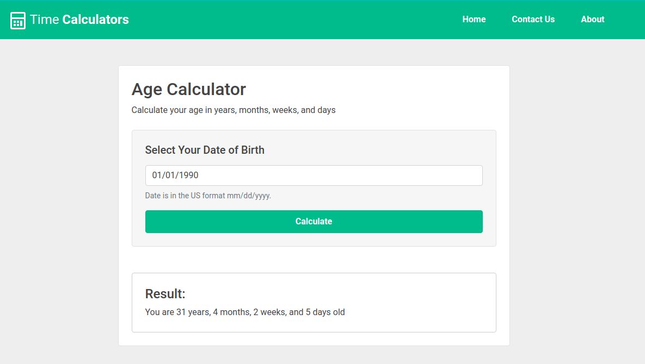The image size is (645, 364).
Task: Go to the Home page
Action: click(474, 20)
